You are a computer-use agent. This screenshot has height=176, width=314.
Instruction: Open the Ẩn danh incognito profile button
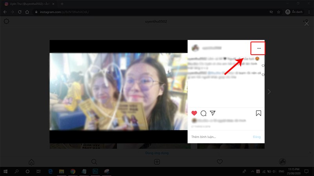click(294, 12)
